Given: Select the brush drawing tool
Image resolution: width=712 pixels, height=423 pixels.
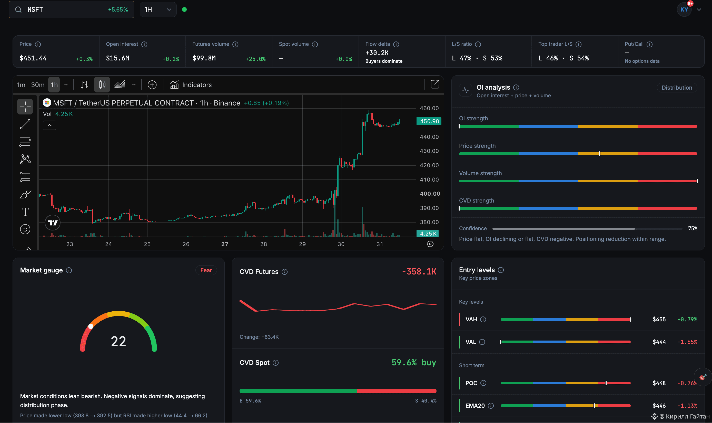Looking at the screenshot, I should coord(25,194).
